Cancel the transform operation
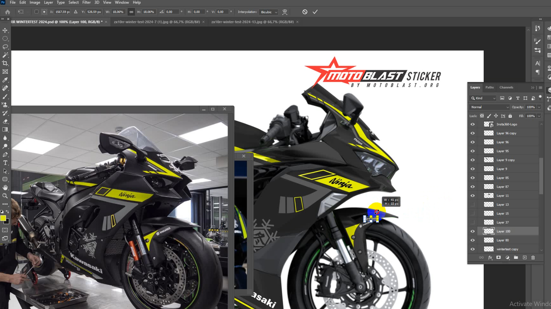 click(305, 12)
